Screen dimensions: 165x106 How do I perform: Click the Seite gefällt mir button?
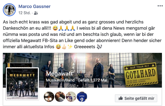[x=136, y=98]
